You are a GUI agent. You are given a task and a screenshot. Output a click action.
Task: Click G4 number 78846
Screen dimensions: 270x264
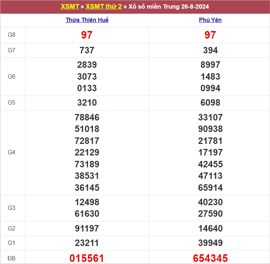(x=87, y=117)
